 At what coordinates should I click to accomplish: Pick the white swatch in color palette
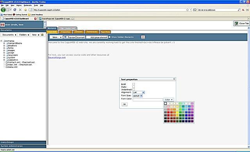coord(166,104)
